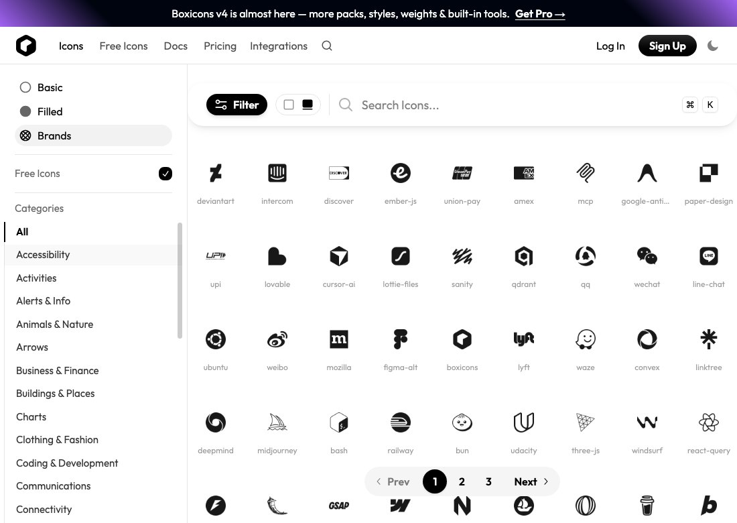Select the Basic style option

pyautogui.click(x=93, y=87)
